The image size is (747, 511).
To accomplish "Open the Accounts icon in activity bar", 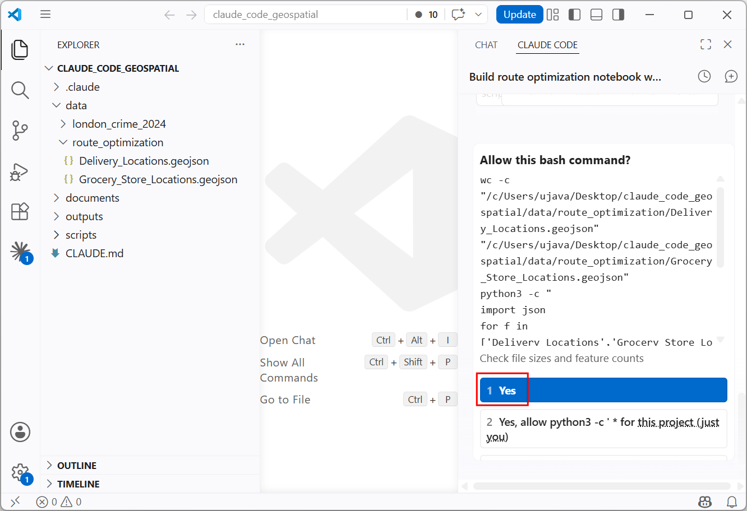I will [20, 432].
